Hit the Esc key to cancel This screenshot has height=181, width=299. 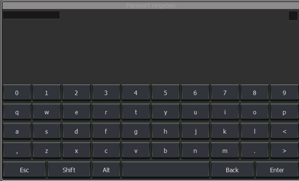pos(24,170)
